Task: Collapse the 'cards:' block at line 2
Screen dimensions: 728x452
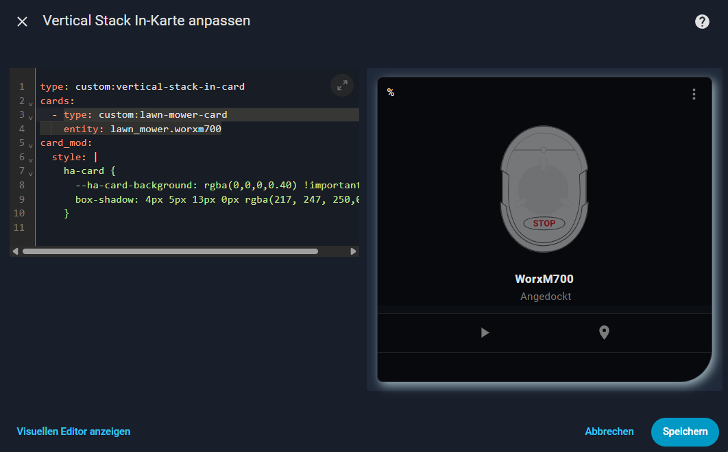Action: pyautogui.click(x=31, y=102)
